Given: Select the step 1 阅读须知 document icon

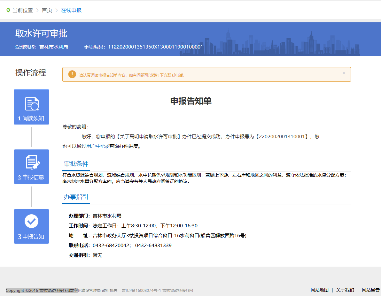Looking at the screenshot, I should tap(32, 104).
